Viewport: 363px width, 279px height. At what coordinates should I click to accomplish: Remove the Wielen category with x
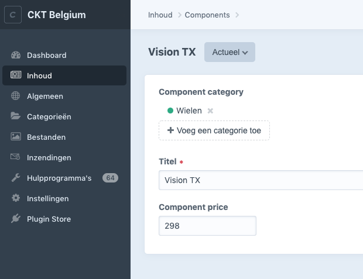211,111
